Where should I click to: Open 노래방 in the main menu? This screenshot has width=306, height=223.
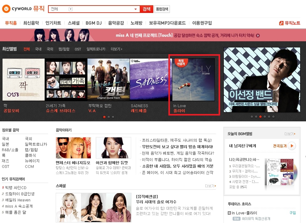[x=136, y=23]
